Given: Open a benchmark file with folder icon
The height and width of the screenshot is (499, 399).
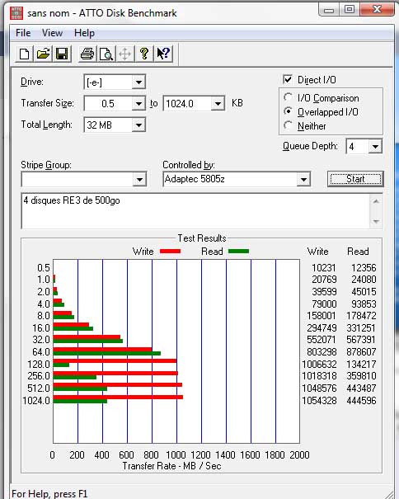Looking at the screenshot, I should 43,54.
